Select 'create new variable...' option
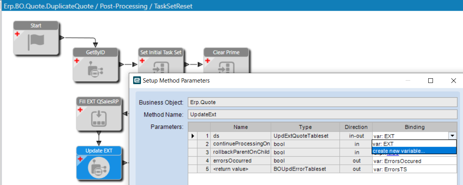This screenshot has height=185, width=463. [x=414, y=151]
